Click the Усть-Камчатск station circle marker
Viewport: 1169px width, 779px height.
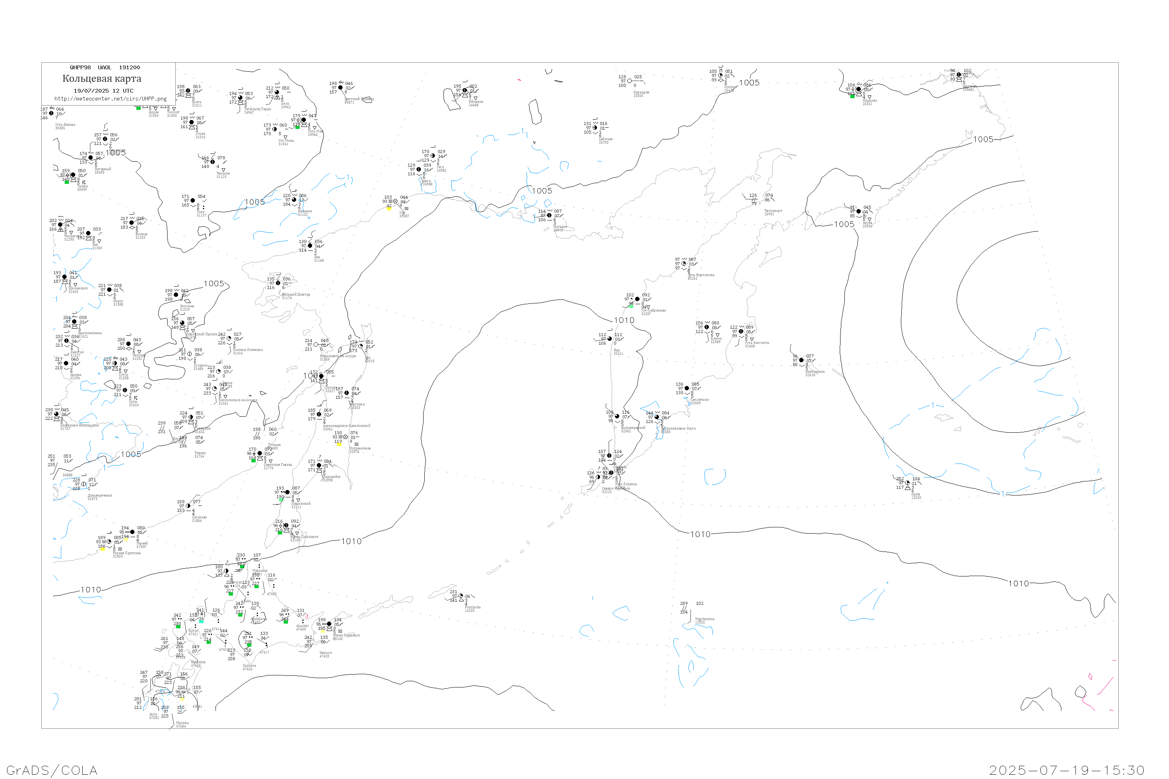pos(741,331)
